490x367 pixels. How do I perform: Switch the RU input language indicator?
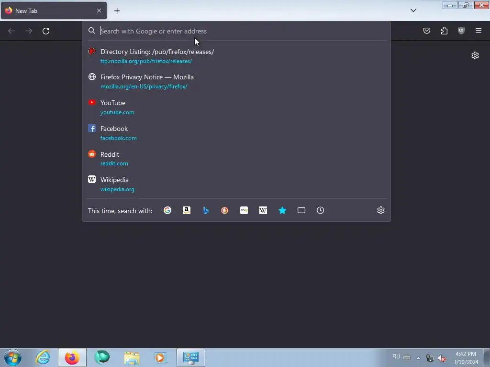396,356
